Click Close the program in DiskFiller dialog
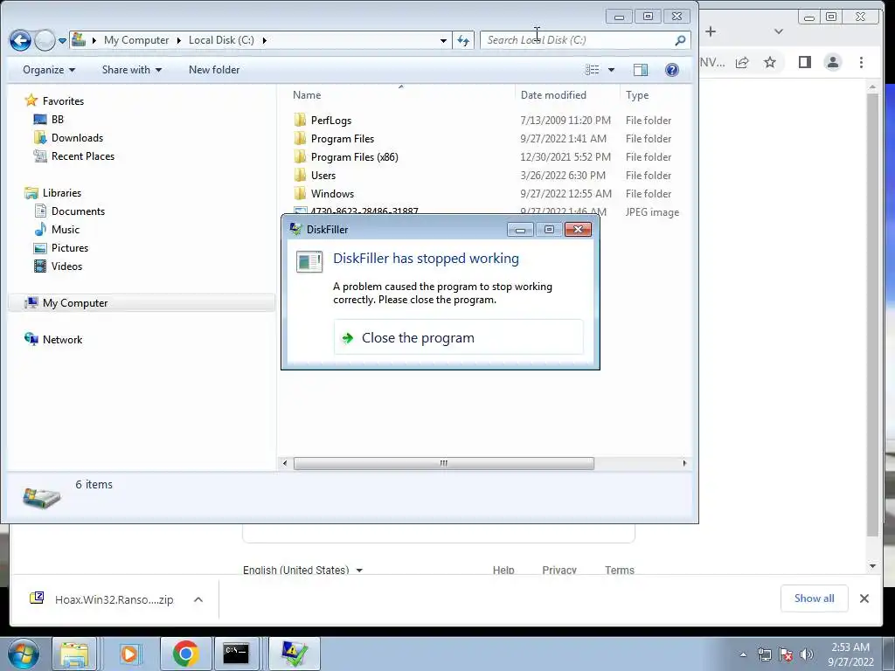 458,338
